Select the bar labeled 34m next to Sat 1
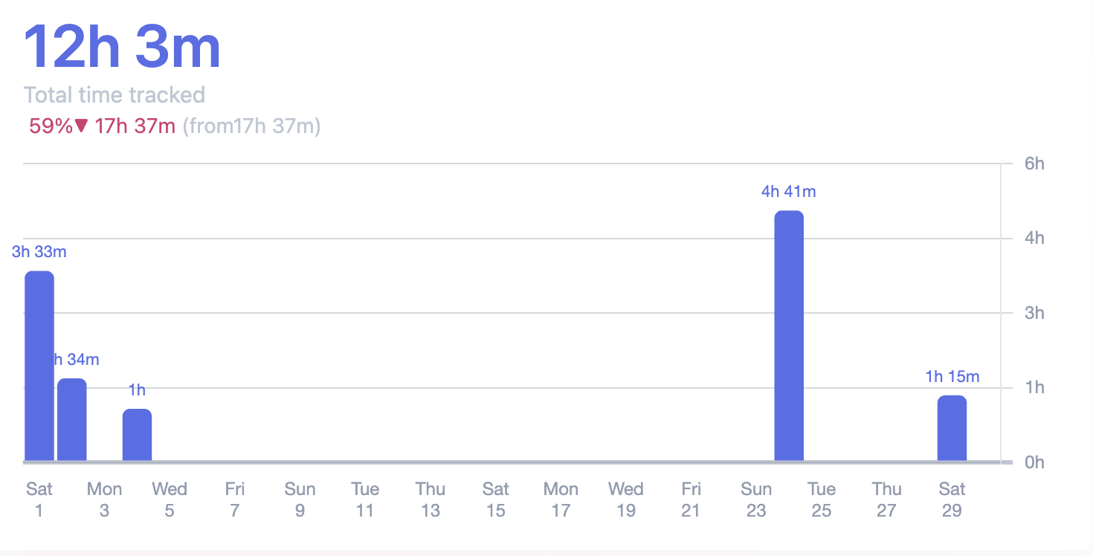1093x556 pixels. pyautogui.click(x=72, y=420)
